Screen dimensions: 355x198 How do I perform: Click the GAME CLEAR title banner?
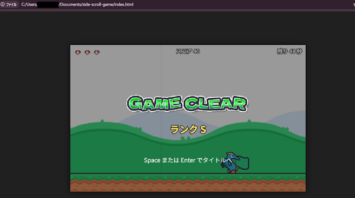point(187,104)
